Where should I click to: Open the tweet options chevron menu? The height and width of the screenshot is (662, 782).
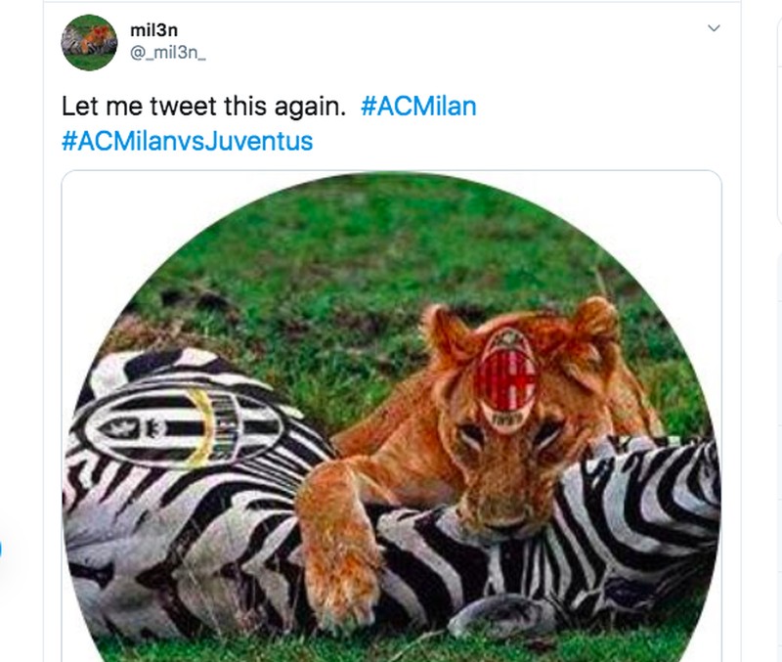tap(714, 28)
